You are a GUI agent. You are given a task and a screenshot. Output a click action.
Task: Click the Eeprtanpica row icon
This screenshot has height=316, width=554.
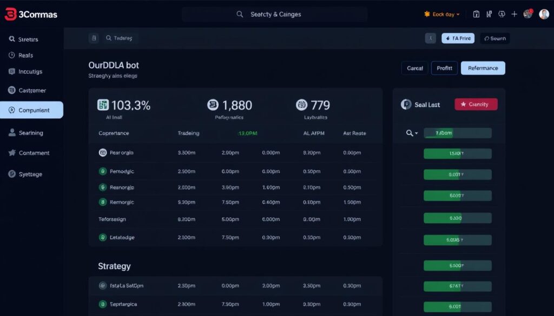pos(102,304)
